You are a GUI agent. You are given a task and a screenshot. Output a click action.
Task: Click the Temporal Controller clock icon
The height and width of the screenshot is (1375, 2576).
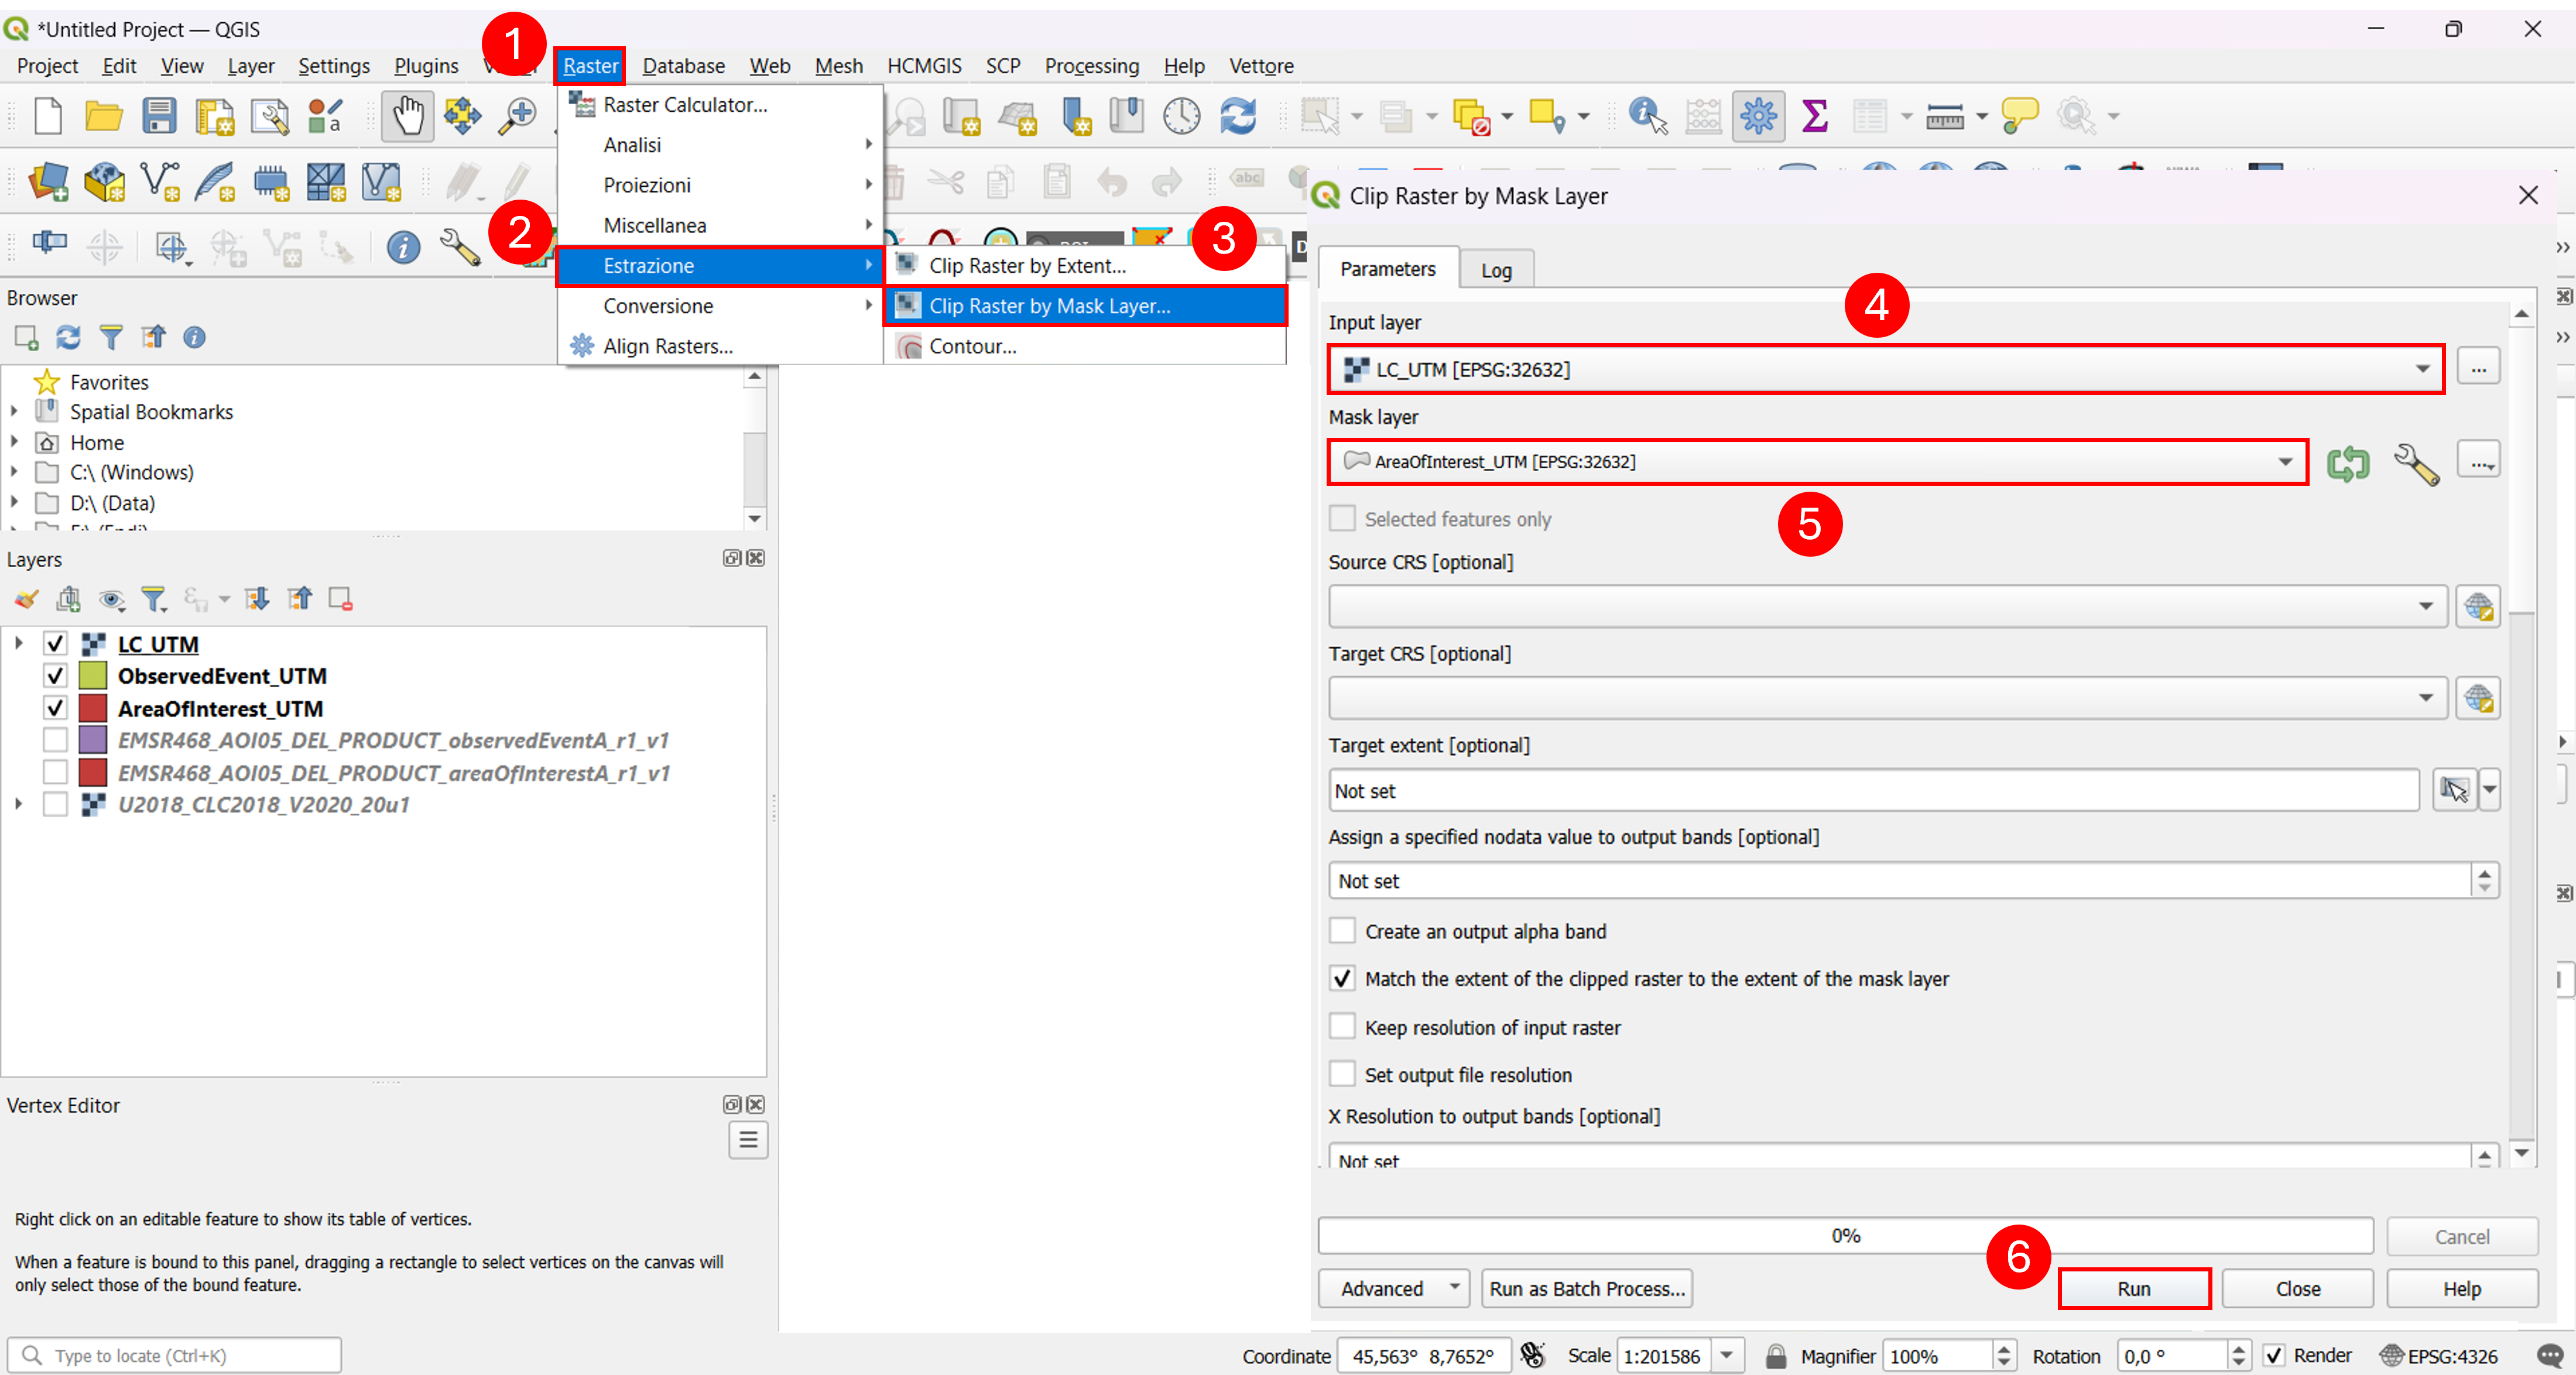(x=1182, y=116)
